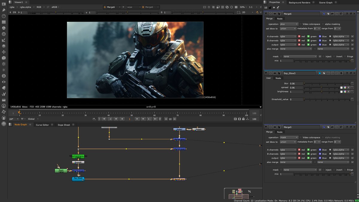Open the Transform nodes move icon

[4, 52]
